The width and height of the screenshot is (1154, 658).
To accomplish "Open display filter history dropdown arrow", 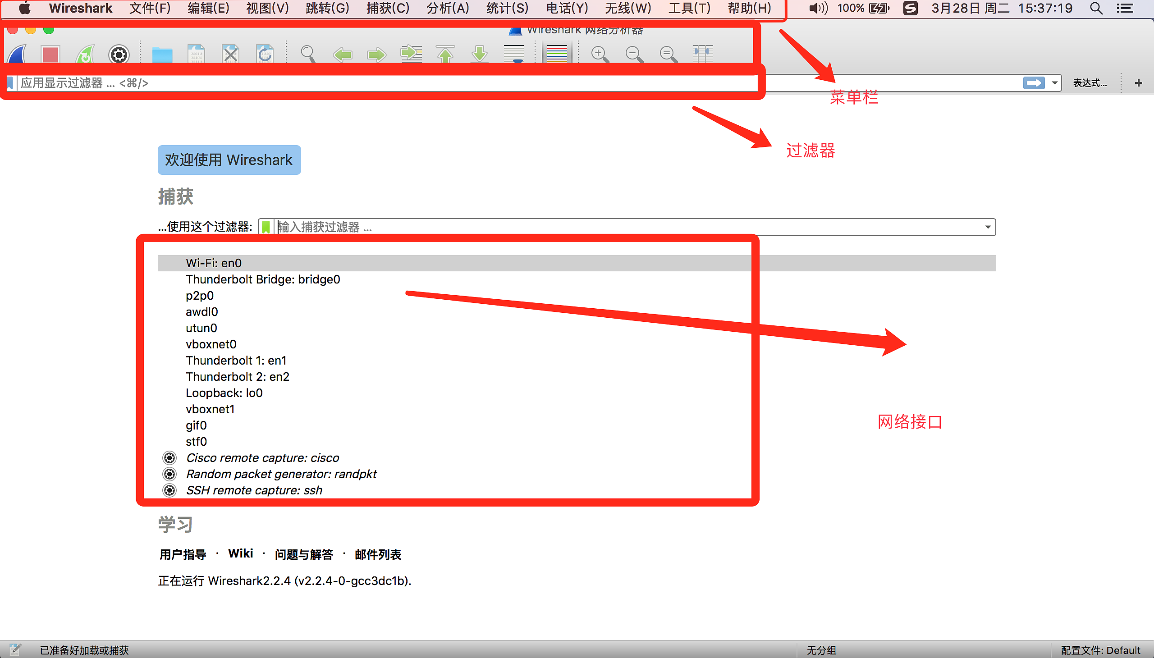I will click(1054, 83).
